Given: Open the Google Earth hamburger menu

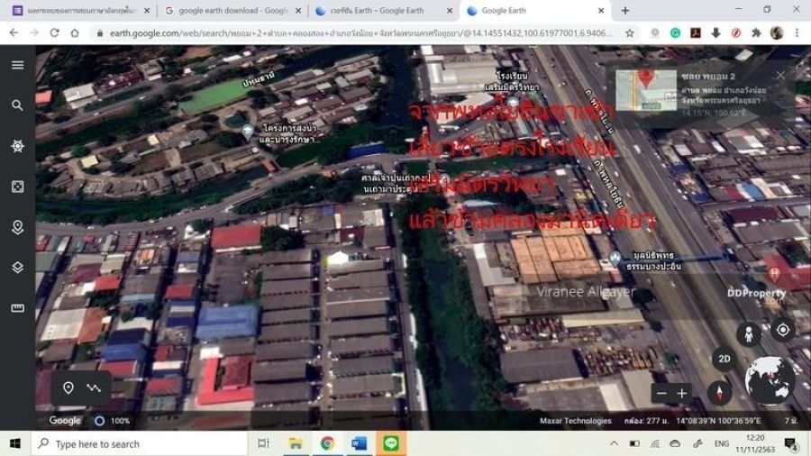Looking at the screenshot, I should pos(17,65).
